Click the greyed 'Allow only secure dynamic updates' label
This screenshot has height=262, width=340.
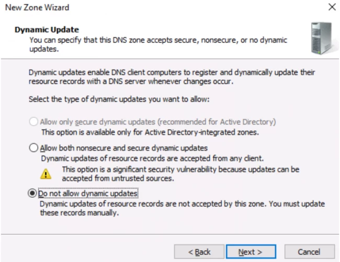[158, 122]
